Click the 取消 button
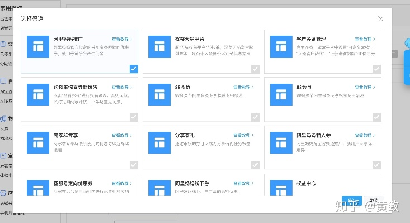The image size is (410, 223). (x=374, y=200)
